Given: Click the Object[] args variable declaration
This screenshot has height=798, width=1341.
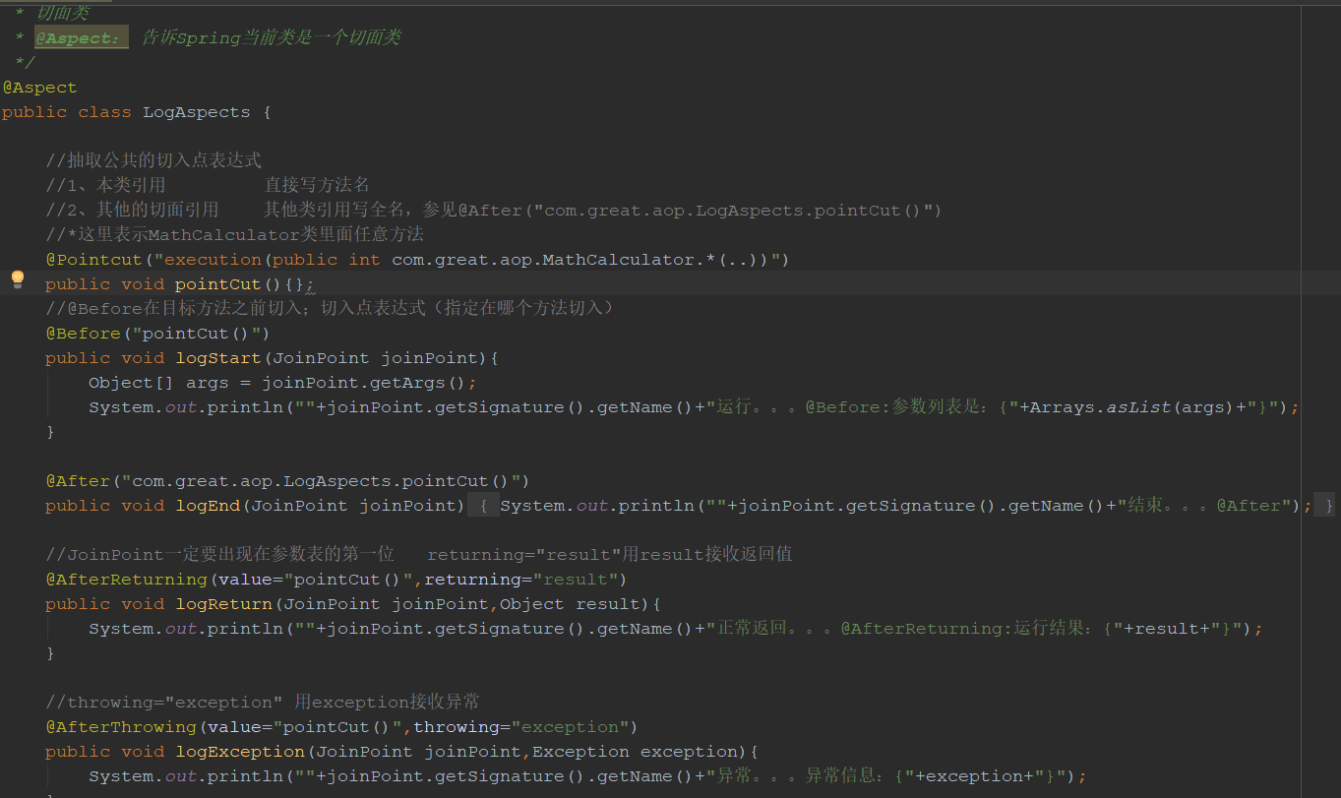Looking at the screenshot, I should [x=157, y=383].
